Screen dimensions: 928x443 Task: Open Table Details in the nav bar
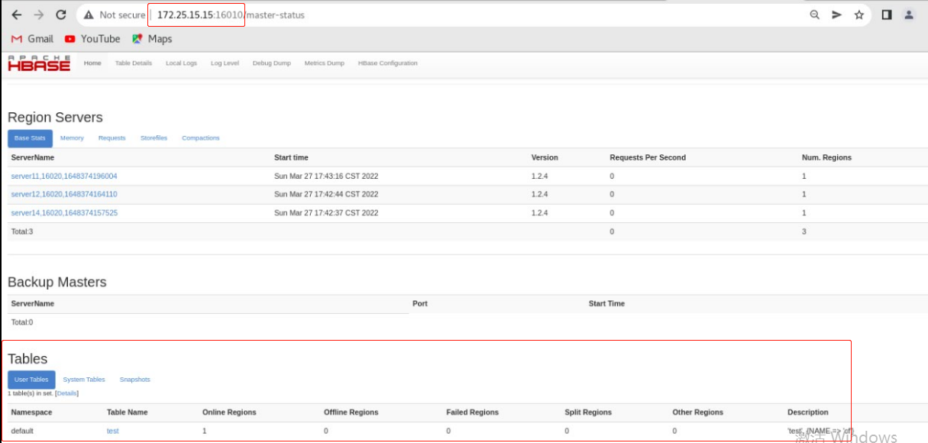[134, 63]
